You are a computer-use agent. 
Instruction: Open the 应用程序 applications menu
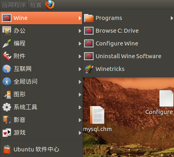tap(14, 5)
